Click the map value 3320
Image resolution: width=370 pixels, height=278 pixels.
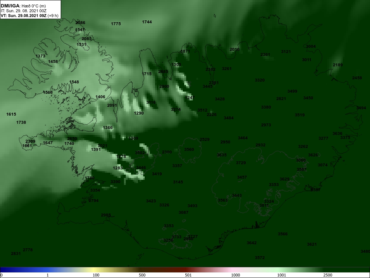click(x=260, y=80)
